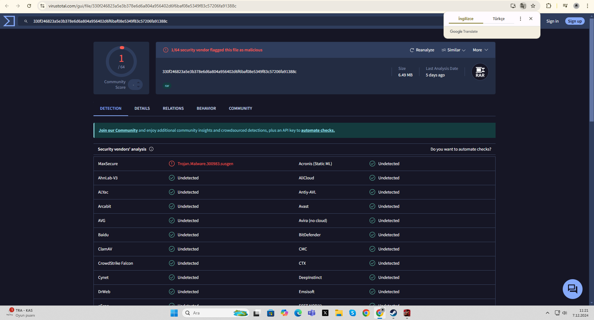
Task: Open the RELATIONS tab
Action: 173,109
